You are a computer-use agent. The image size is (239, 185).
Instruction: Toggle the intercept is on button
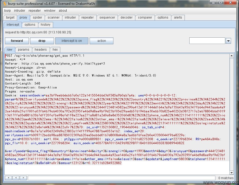(72, 41)
